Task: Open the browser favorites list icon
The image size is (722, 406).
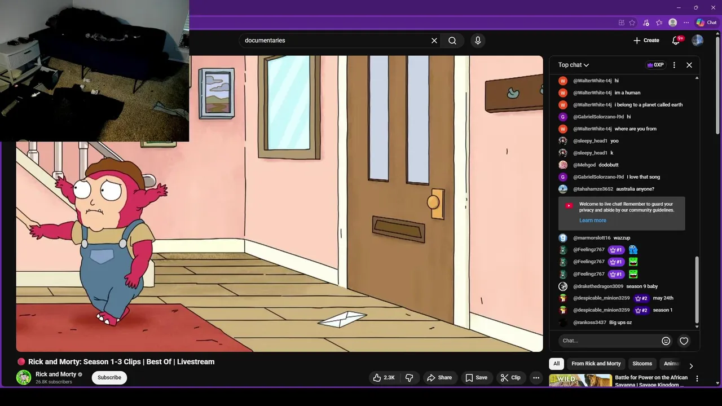Action: pyautogui.click(x=659, y=23)
